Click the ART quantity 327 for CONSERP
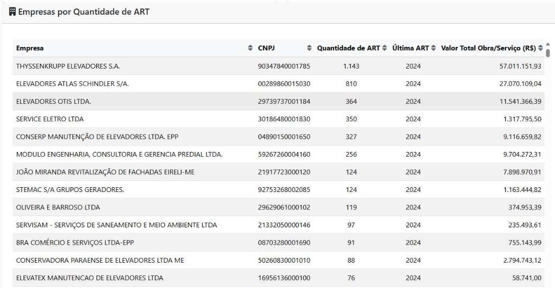The image size is (555, 288). pyautogui.click(x=351, y=137)
